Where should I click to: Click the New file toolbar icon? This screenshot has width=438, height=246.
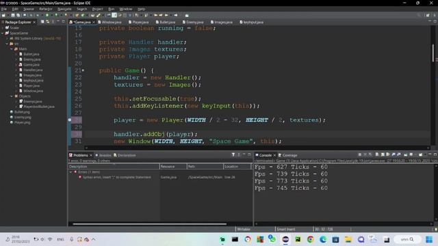click(x=3, y=15)
